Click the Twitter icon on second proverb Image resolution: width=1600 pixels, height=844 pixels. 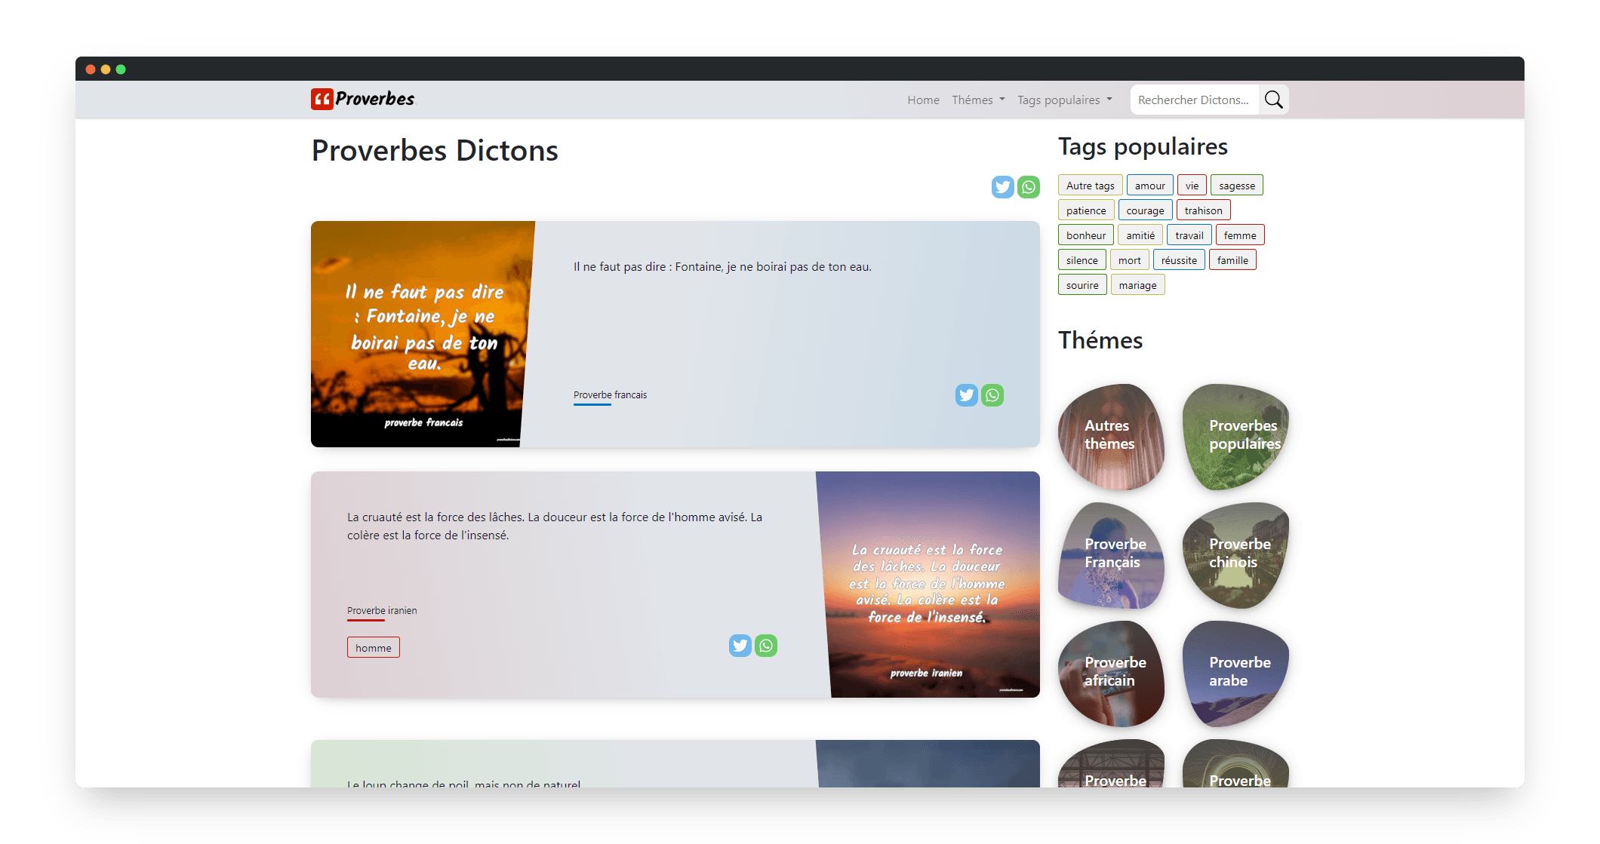pyautogui.click(x=740, y=645)
